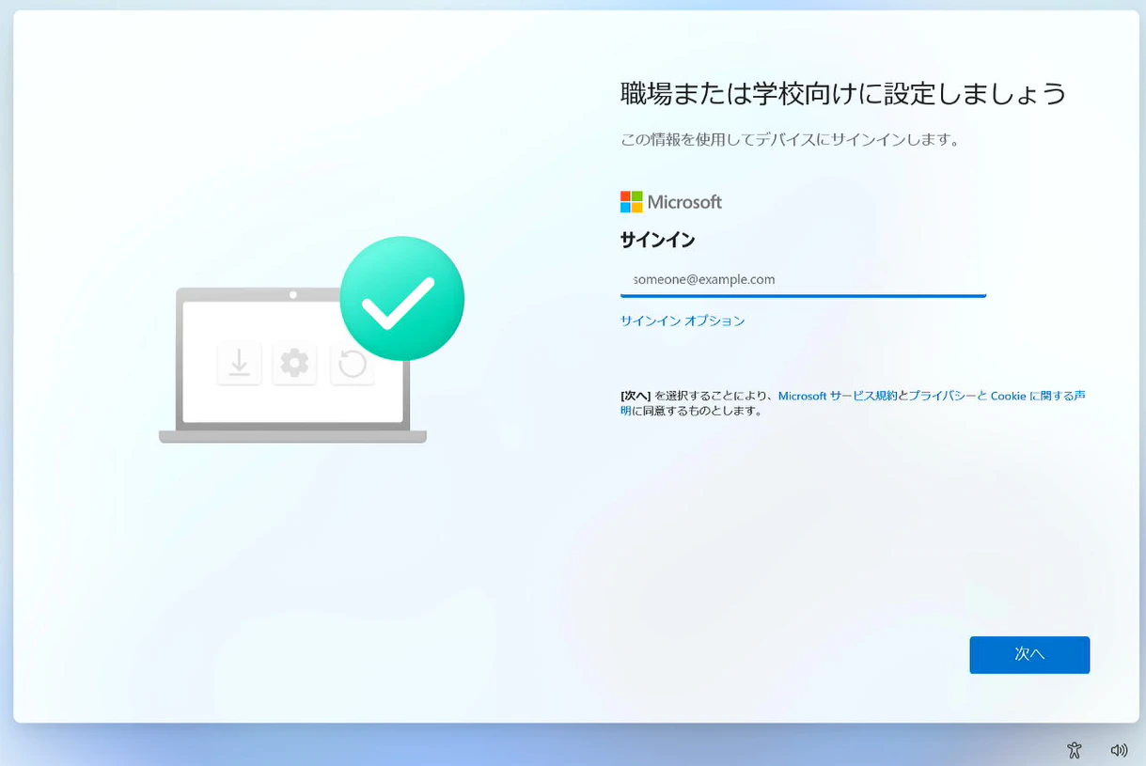Open Microsoft サービス規約 link
The height and width of the screenshot is (766, 1146).
[x=838, y=396]
